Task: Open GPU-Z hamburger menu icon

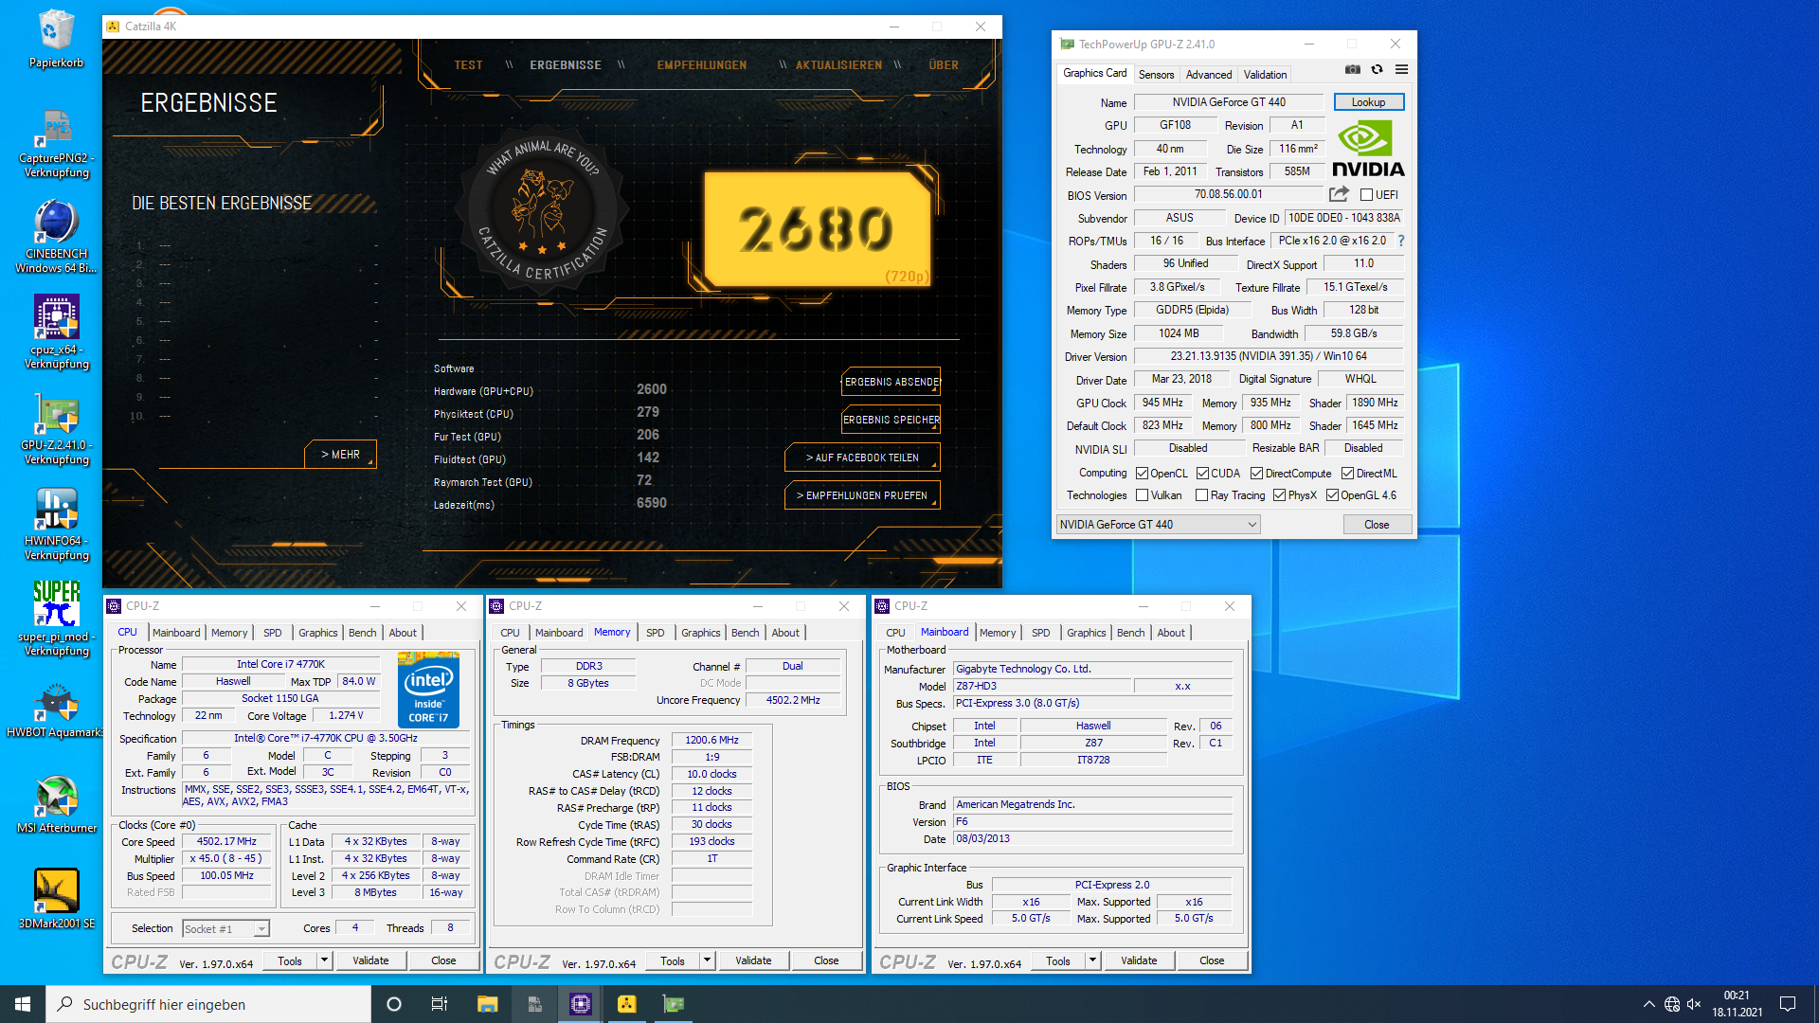Action: coord(1401,70)
